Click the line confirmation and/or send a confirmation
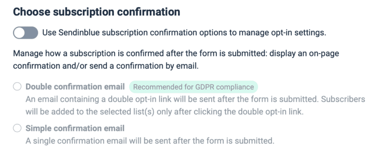The image size is (379, 156). click(x=105, y=66)
